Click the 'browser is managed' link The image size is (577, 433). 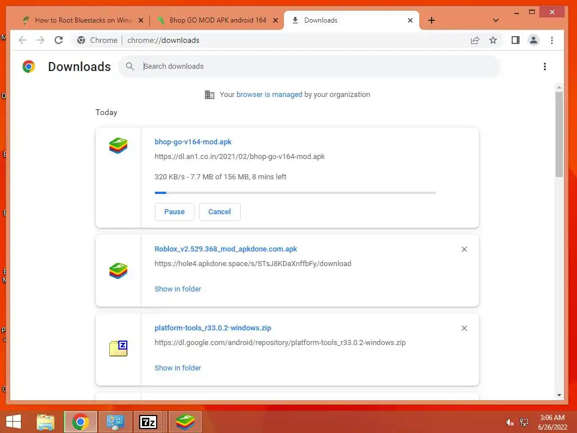269,94
